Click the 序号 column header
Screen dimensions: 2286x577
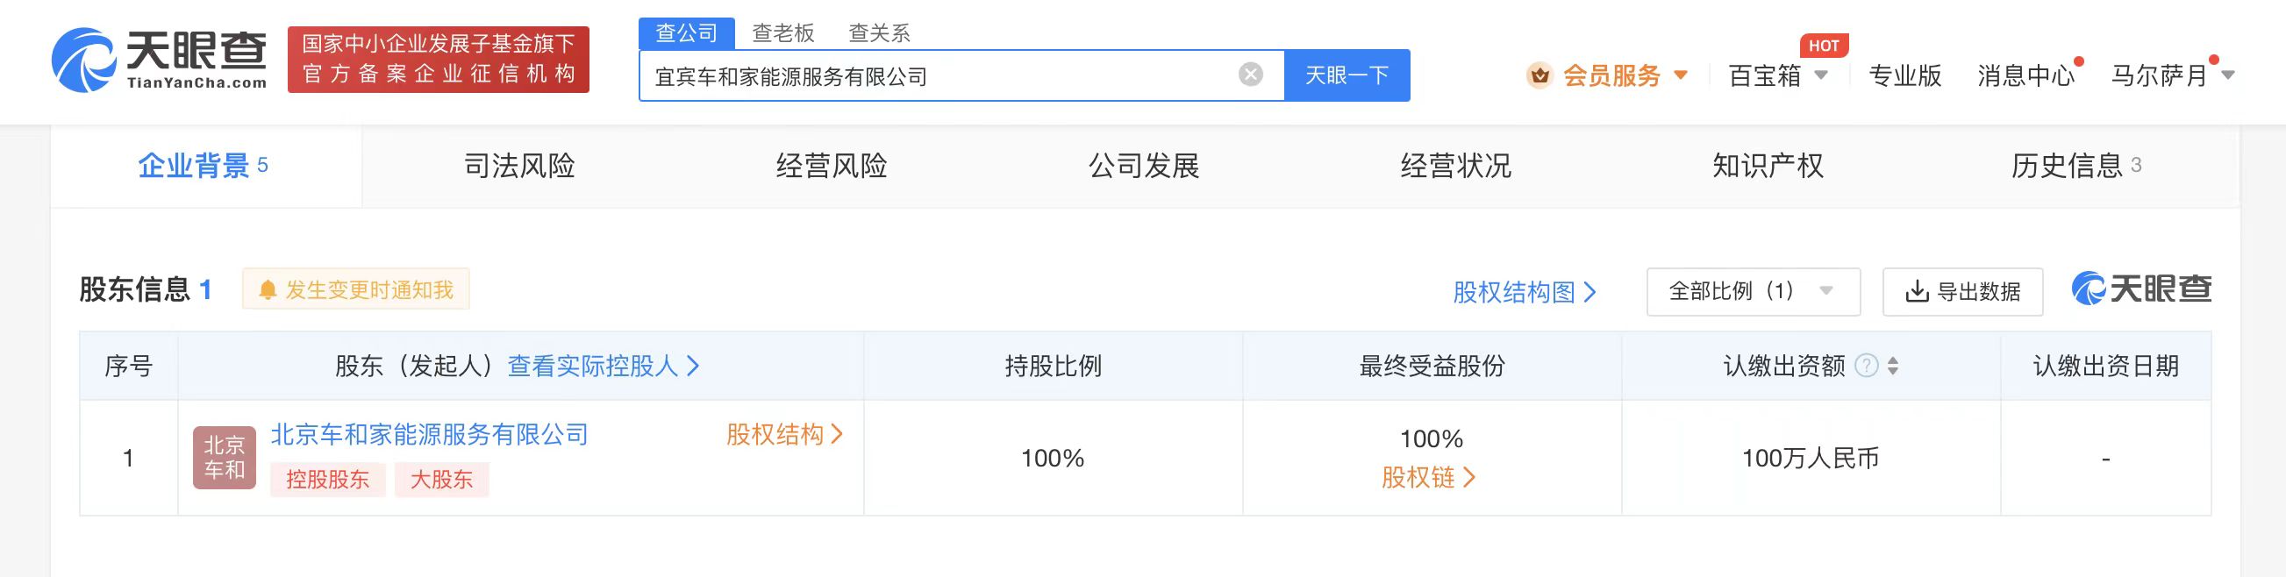pyautogui.click(x=129, y=366)
